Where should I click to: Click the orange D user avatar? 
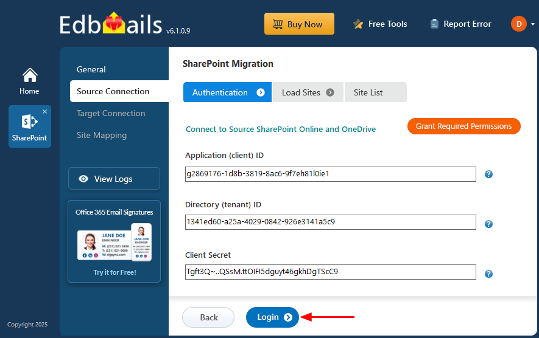click(519, 24)
